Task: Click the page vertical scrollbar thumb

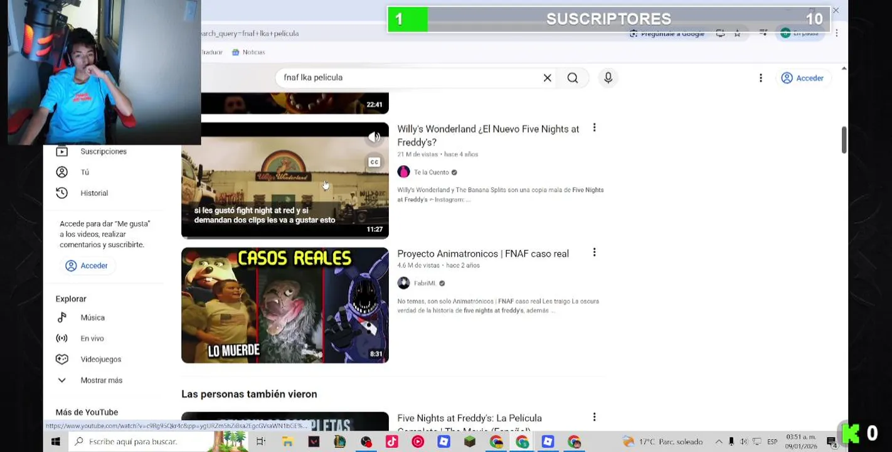Action: tap(844, 139)
